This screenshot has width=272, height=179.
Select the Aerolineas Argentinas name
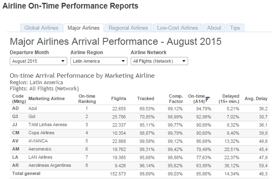(x=50, y=165)
